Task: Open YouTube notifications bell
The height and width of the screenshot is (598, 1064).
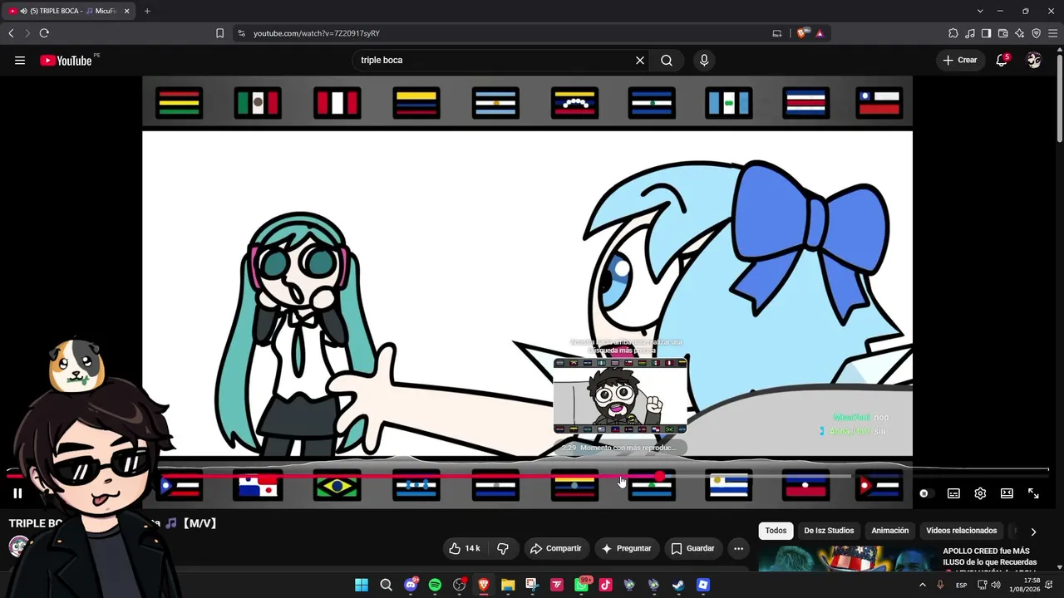Action: point(1002,60)
